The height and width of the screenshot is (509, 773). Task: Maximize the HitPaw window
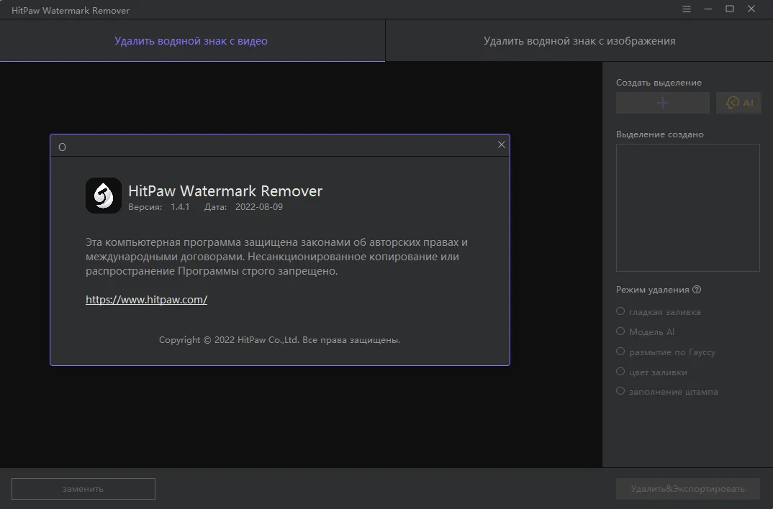[730, 9]
